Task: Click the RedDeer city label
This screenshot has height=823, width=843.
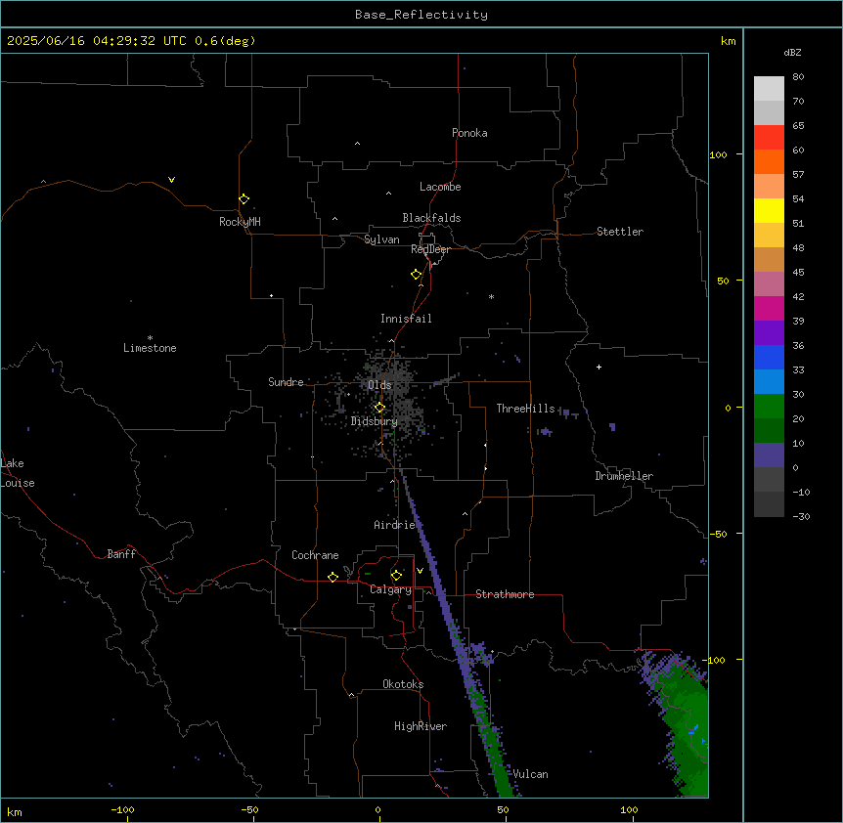Action: tap(430, 249)
